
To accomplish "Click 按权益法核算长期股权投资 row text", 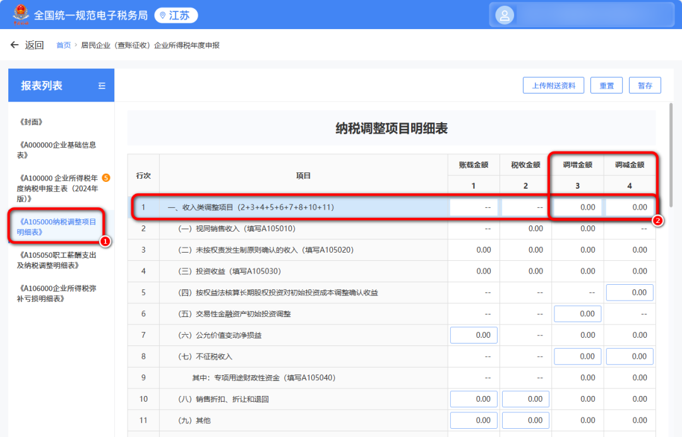I will click(278, 292).
